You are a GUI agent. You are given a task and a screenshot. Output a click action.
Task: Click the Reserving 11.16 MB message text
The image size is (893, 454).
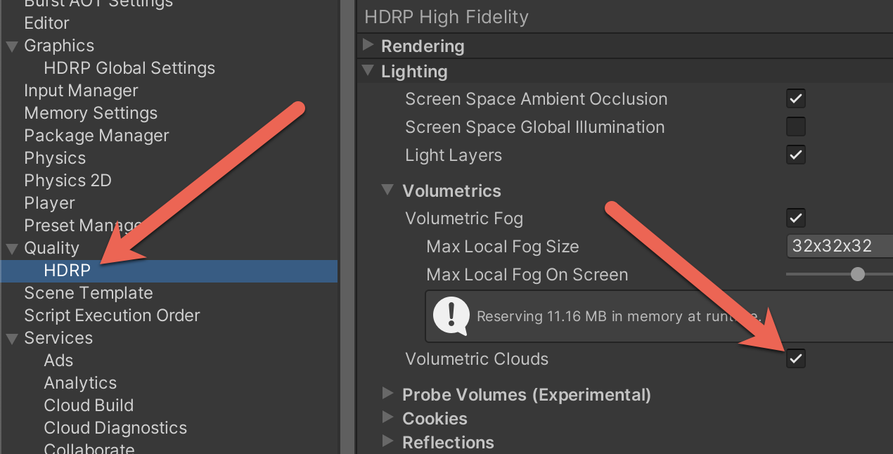coord(619,316)
